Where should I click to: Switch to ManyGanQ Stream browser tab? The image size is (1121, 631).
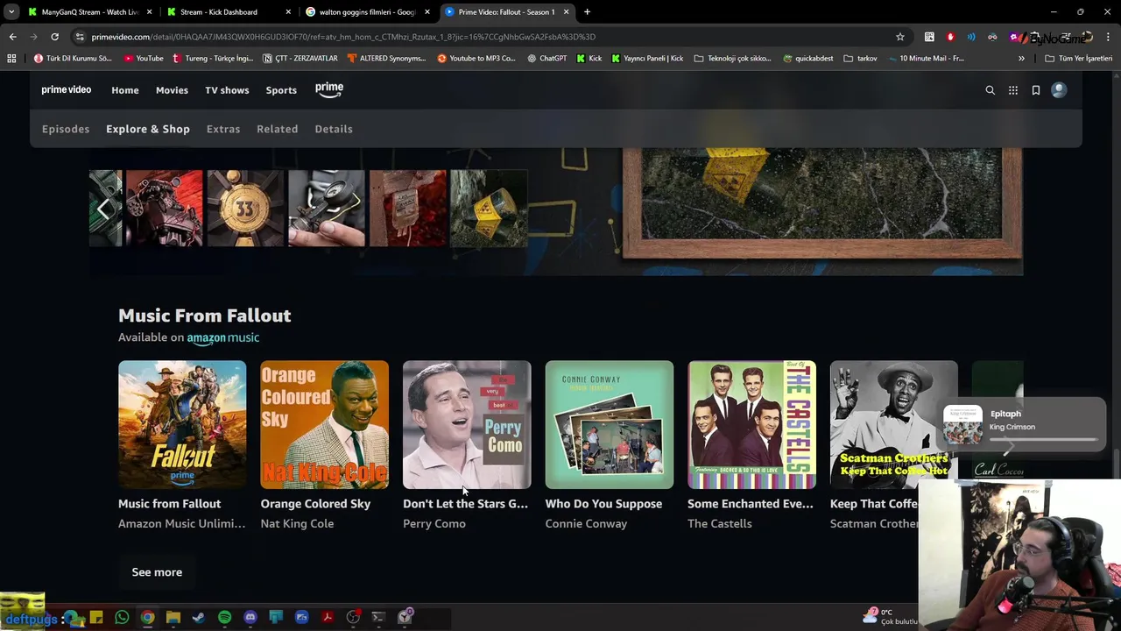[90, 12]
